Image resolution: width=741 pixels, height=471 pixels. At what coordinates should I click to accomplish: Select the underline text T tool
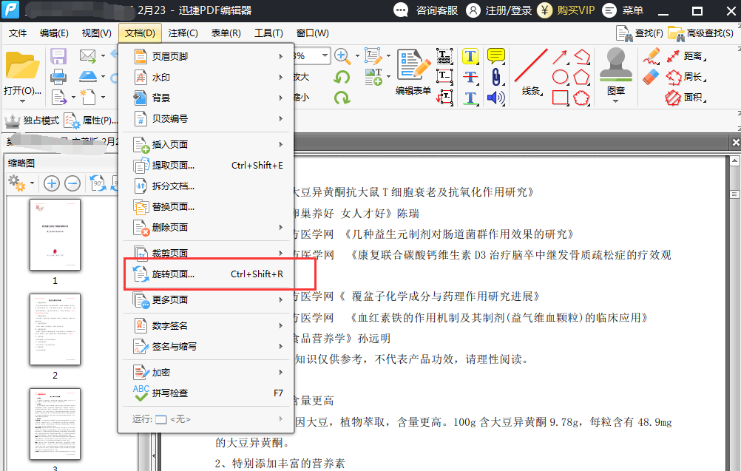470,98
